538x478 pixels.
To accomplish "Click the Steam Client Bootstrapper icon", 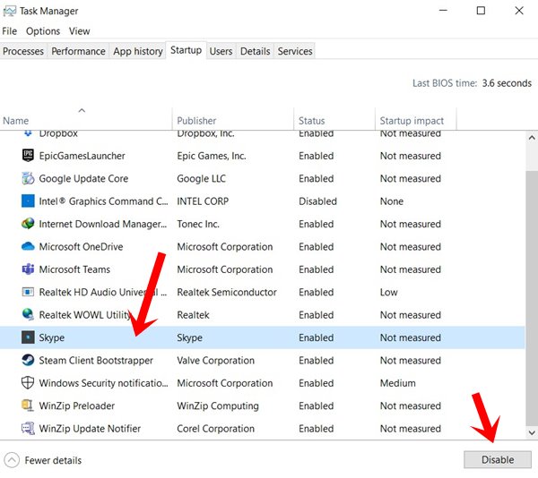I will [28, 360].
